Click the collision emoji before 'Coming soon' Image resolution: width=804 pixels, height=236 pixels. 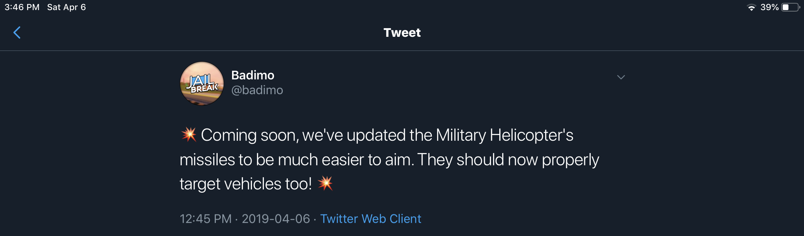pos(188,135)
